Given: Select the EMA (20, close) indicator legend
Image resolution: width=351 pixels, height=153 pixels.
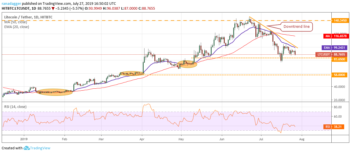Looking at the screenshot, I should click(16, 27).
